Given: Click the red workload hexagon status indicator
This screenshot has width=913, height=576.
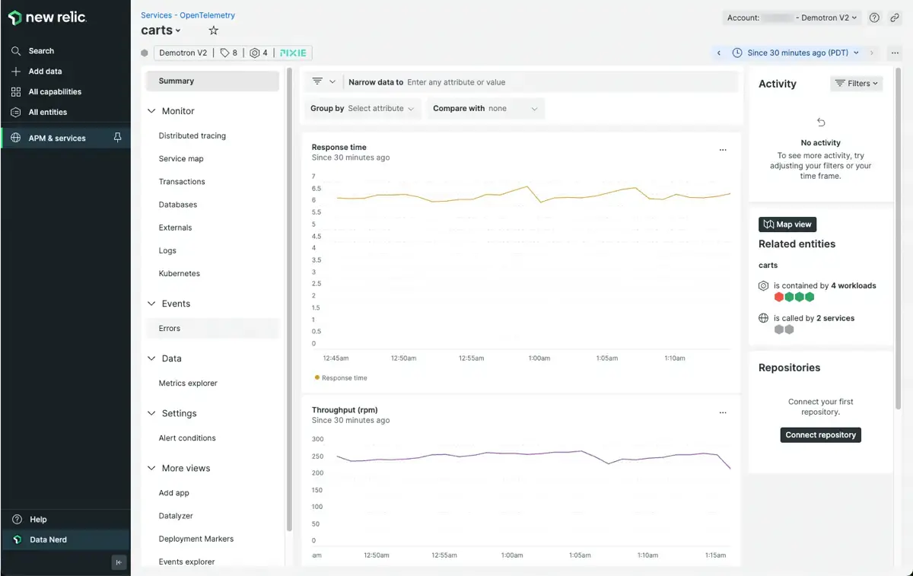Looking at the screenshot, I should tap(779, 297).
